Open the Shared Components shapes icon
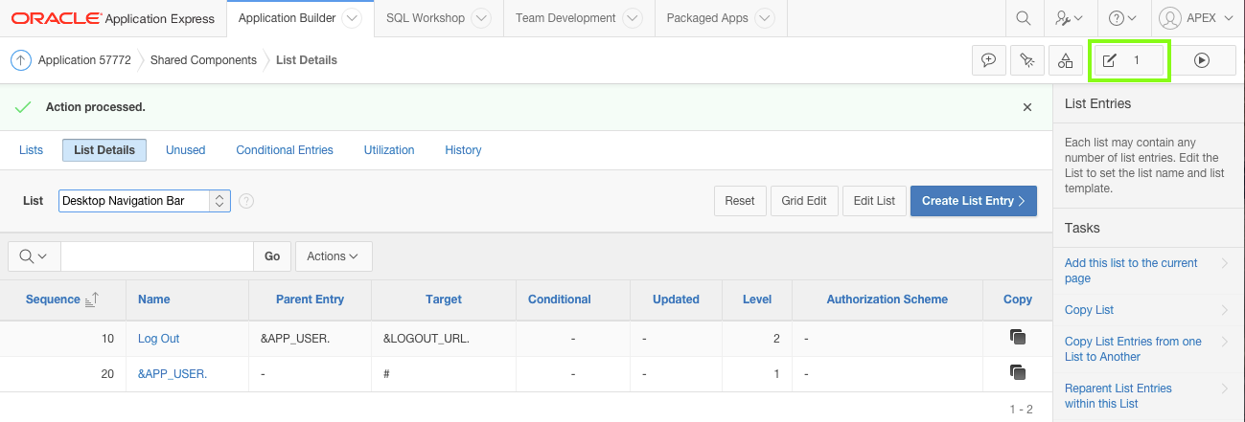This screenshot has height=422, width=1245. pos(1065,60)
